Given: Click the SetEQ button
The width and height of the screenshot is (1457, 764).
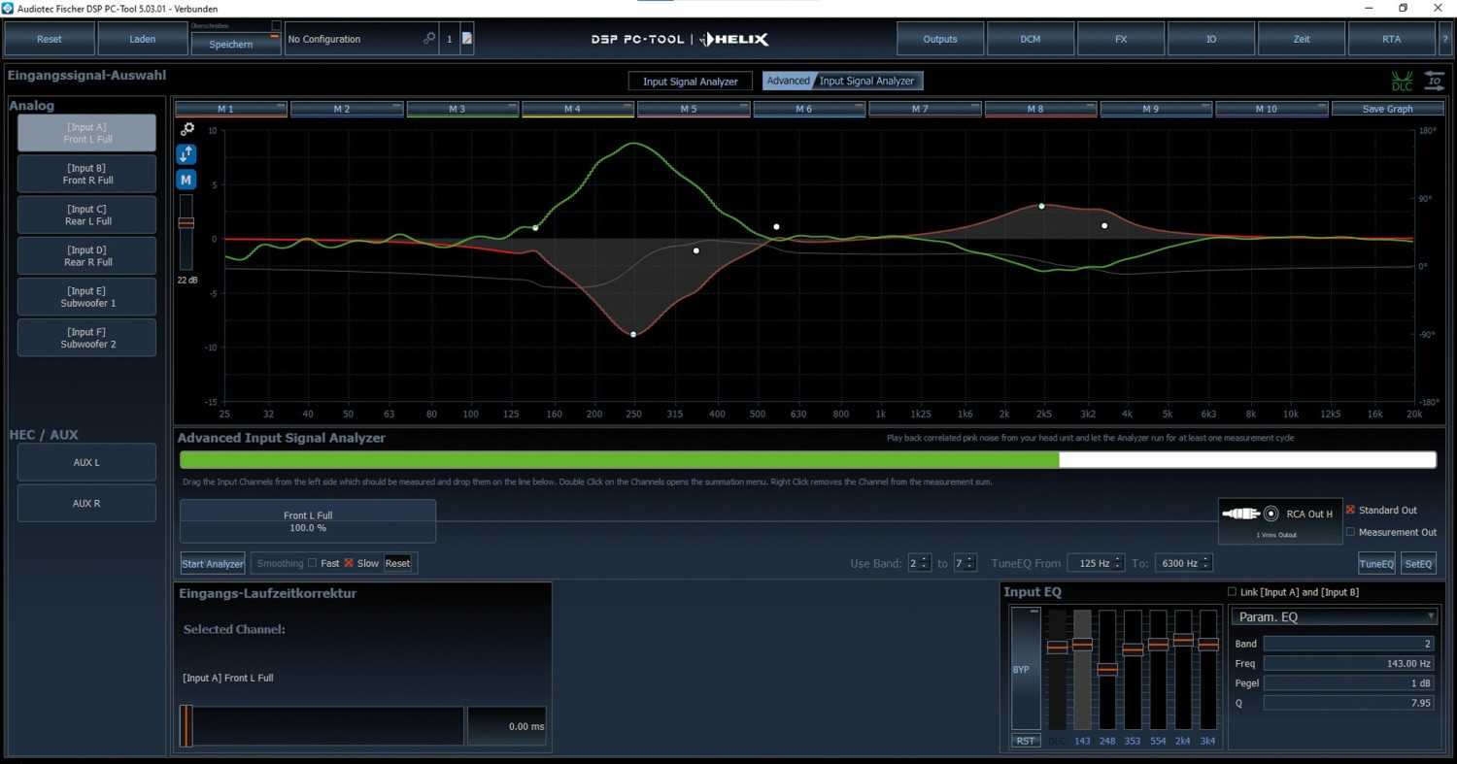Looking at the screenshot, I should (1418, 563).
